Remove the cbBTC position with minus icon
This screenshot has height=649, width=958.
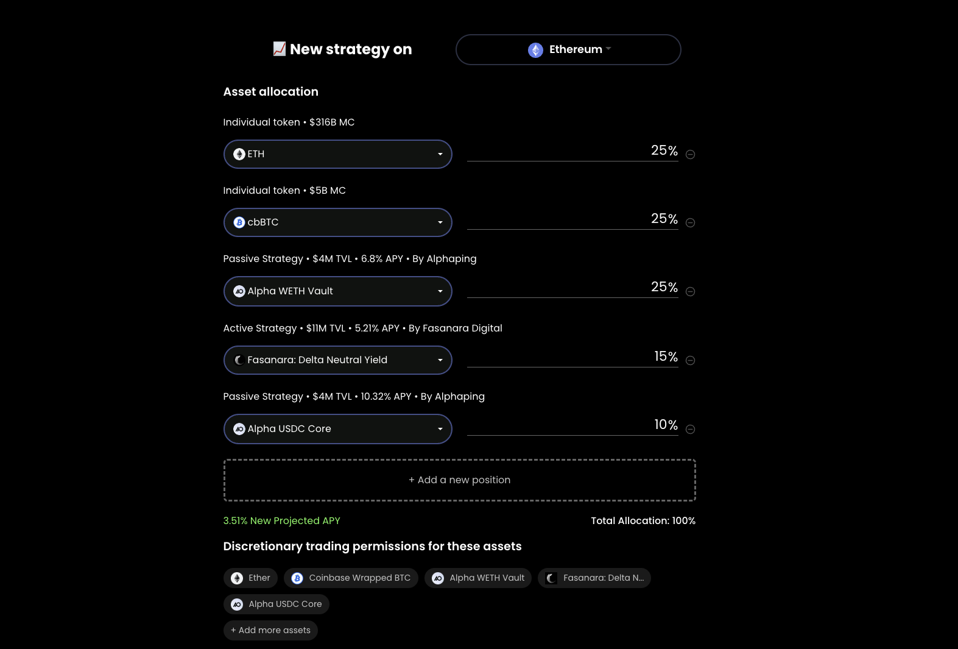(x=690, y=222)
